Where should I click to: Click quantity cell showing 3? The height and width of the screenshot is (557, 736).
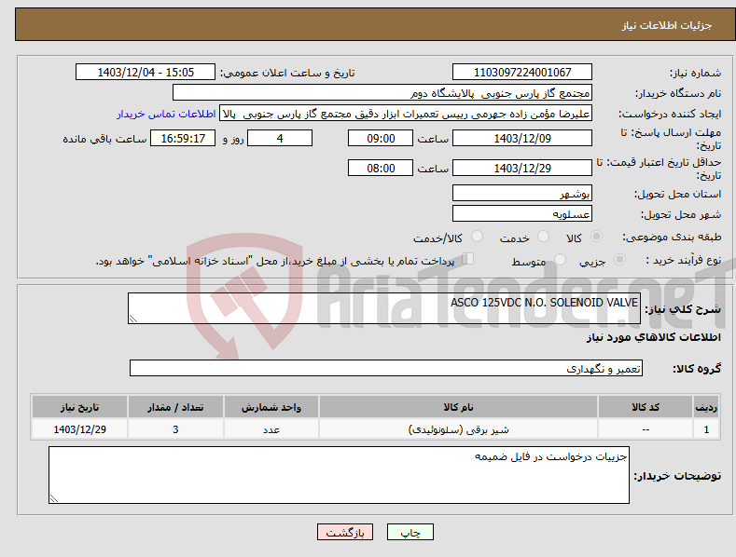click(x=175, y=429)
